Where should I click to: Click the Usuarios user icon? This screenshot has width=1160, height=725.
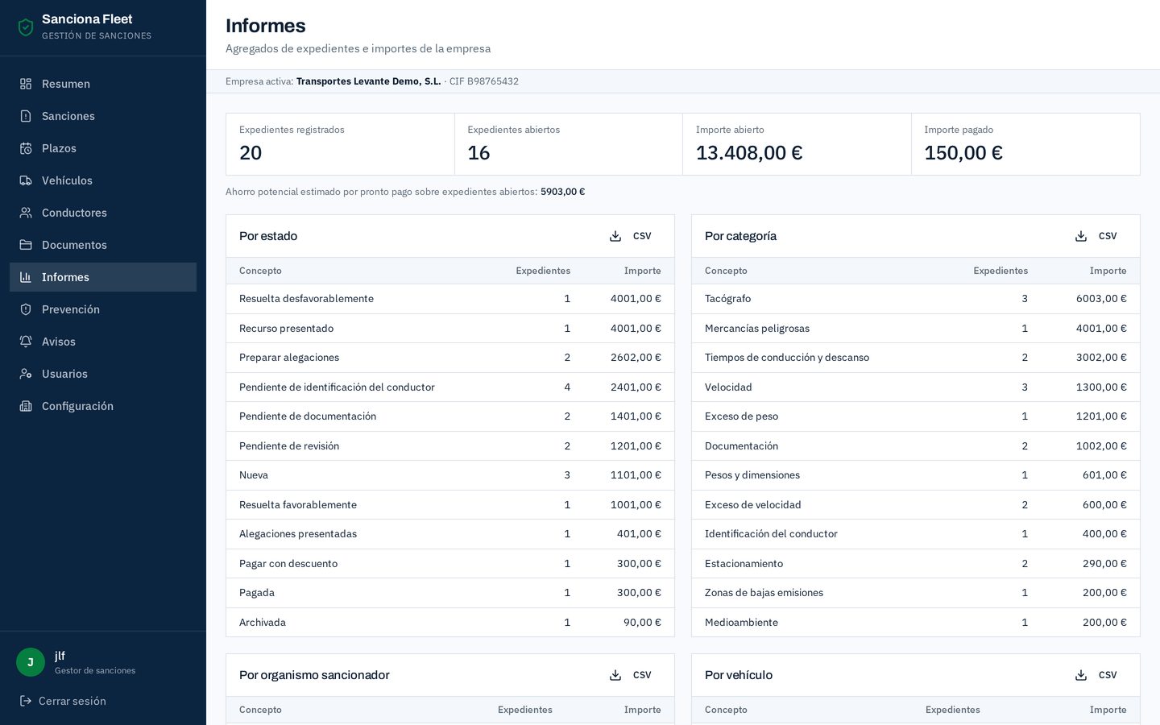(26, 374)
